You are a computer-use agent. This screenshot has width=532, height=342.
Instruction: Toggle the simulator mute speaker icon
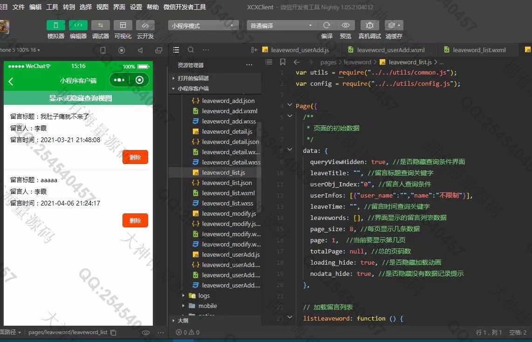click(x=140, y=50)
